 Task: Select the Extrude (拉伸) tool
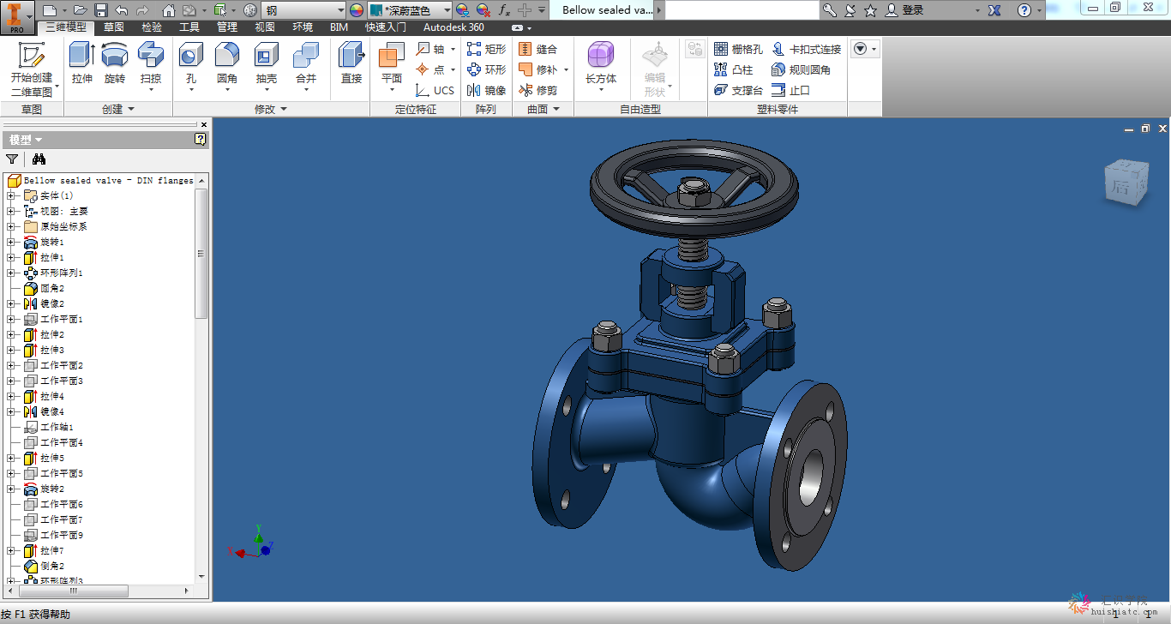click(82, 63)
